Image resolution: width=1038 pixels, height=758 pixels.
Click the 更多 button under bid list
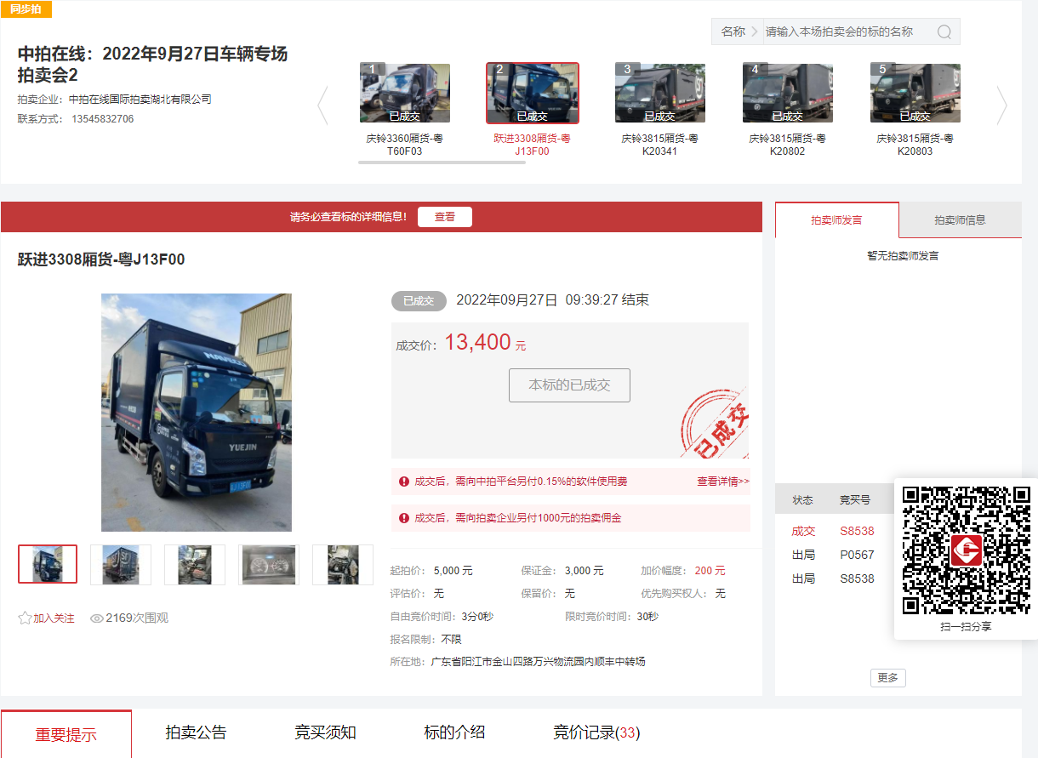pos(887,678)
